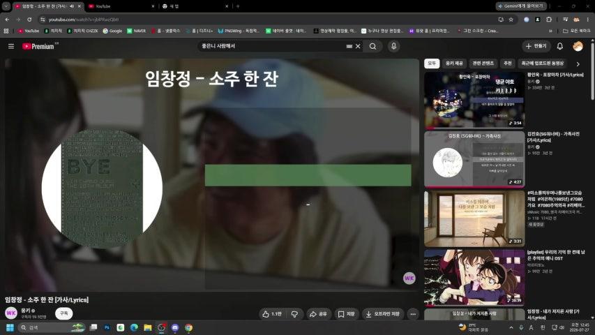
Task: Open the 황인욱 - 포장마차 video thumbnail
Action: [474, 100]
